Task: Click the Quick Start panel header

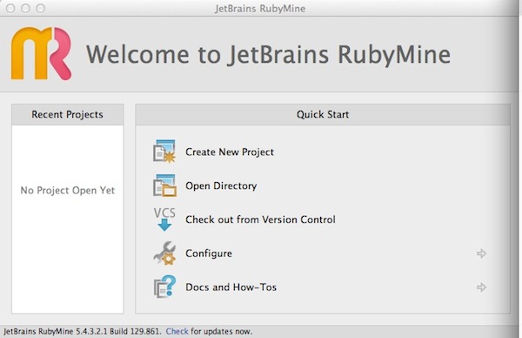Action: point(323,114)
